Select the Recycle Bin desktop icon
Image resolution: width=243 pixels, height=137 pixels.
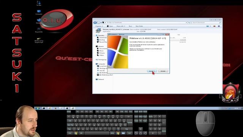coord(39,30)
